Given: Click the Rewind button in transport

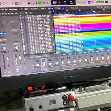Looking at the screenshot, I should click(29, 3).
